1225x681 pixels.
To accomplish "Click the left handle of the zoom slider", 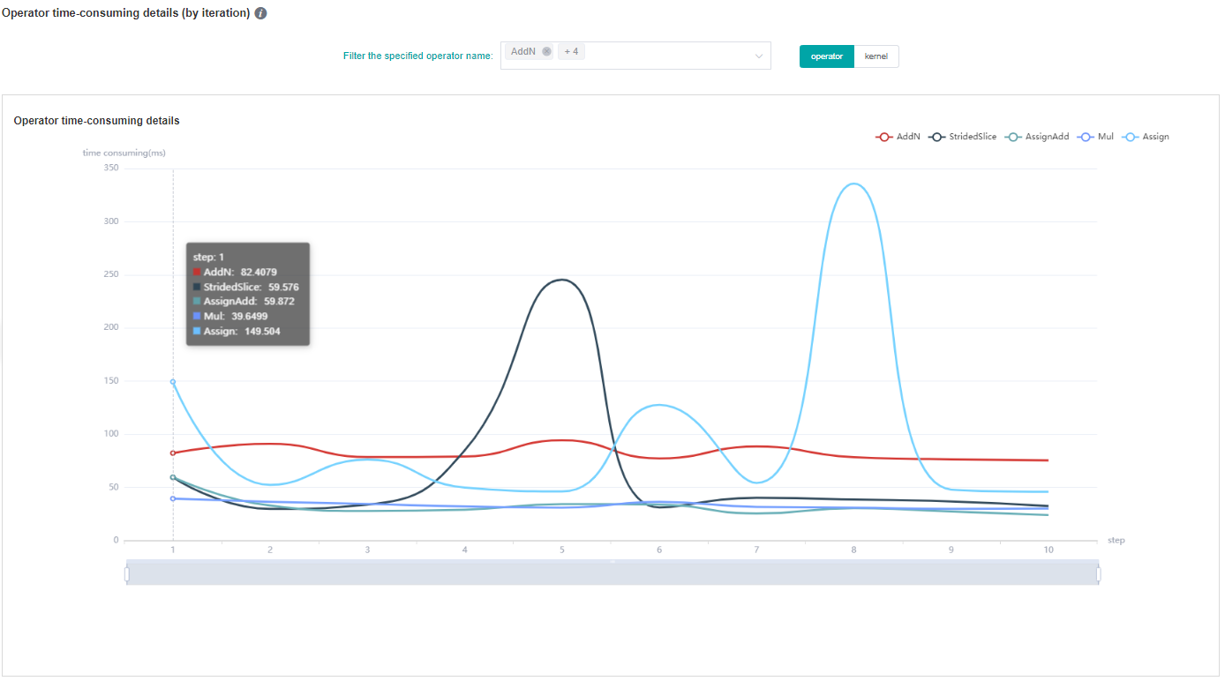I will click(x=127, y=574).
